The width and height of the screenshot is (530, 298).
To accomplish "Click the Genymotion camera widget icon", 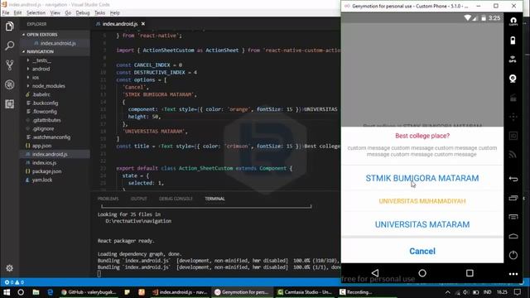I will [513, 79].
